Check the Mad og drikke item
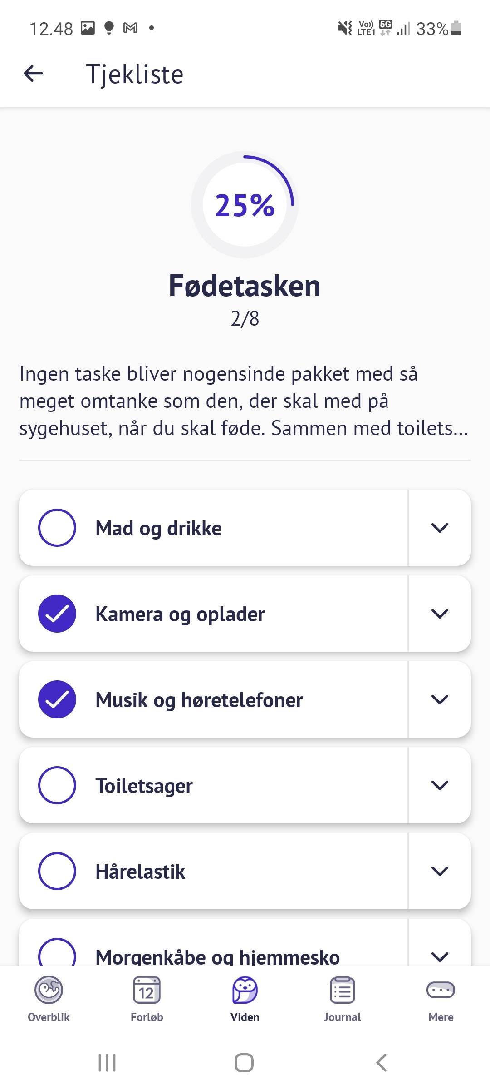 pos(57,528)
